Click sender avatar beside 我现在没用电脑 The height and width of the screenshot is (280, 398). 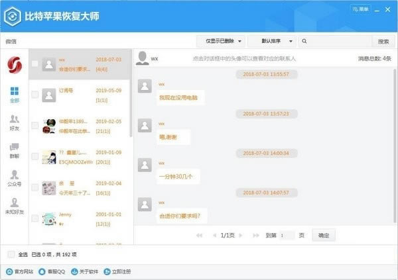tap(145, 86)
